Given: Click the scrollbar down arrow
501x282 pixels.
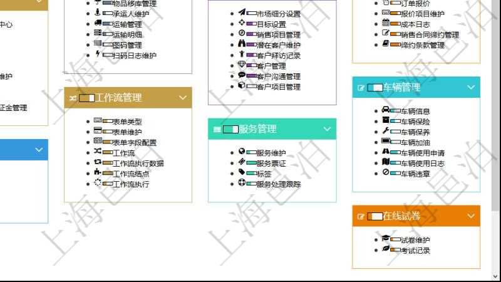Looking at the screenshot, I should (x=495, y=276).
